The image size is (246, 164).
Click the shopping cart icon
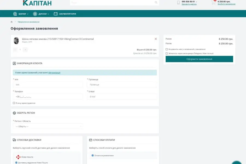213,3
